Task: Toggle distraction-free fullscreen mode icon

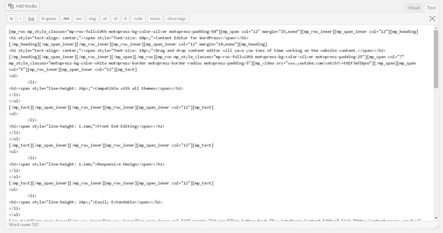Action: click(432, 19)
